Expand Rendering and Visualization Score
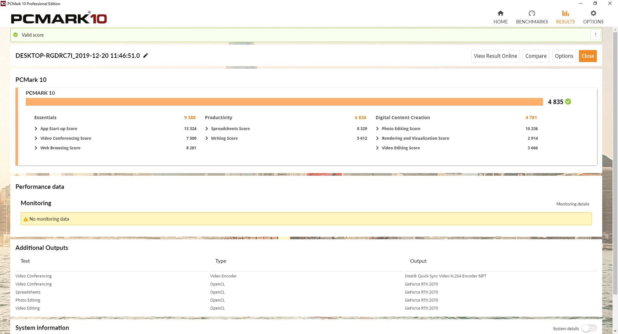This screenshot has width=618, height=334. pyautogui.click(x=377, y=138)
